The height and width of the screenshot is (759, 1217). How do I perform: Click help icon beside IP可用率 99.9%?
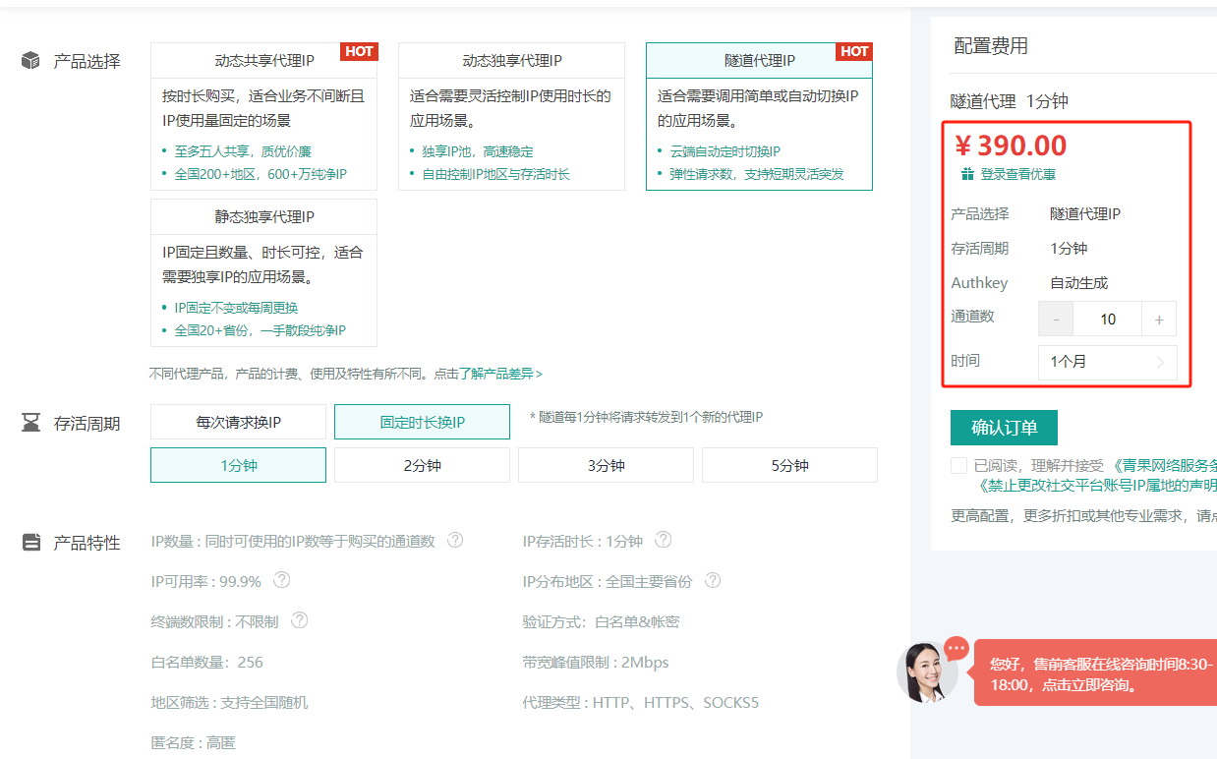point(281,580)
